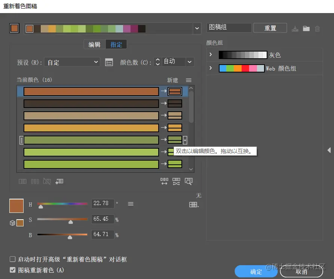This screenshot has width=334, height=279.
Task: Click the color list scroll up arrow
Action: coord(191,88)
